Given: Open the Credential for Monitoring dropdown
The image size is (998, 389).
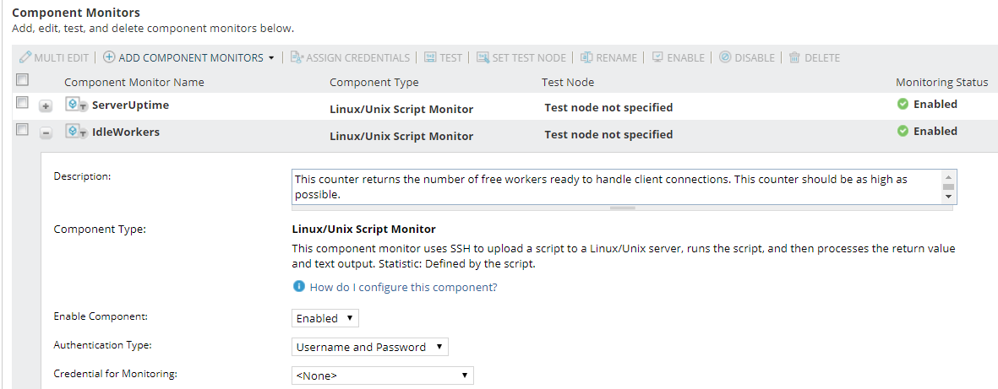Looking at the screenshot, I should point(382,375).
